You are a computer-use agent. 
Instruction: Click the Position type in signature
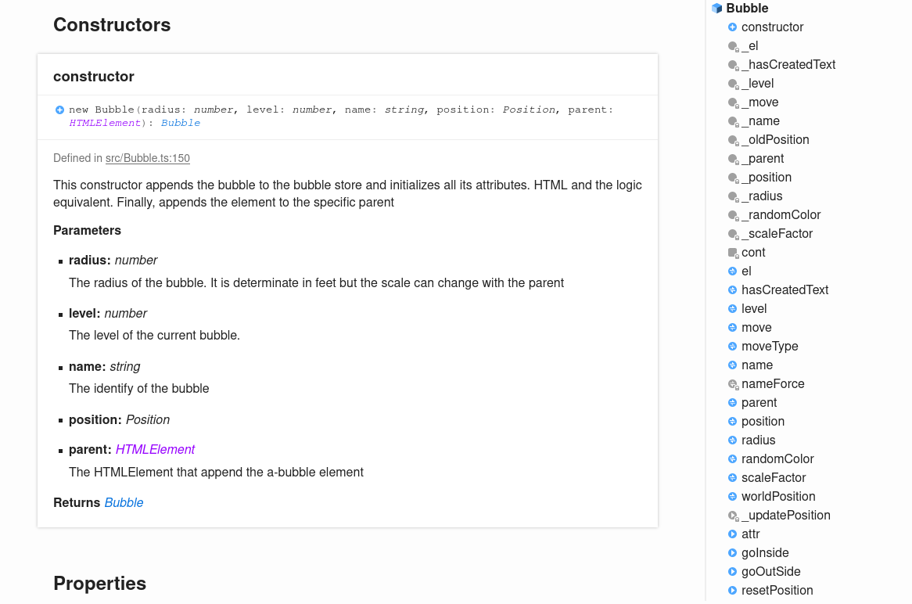529,110
